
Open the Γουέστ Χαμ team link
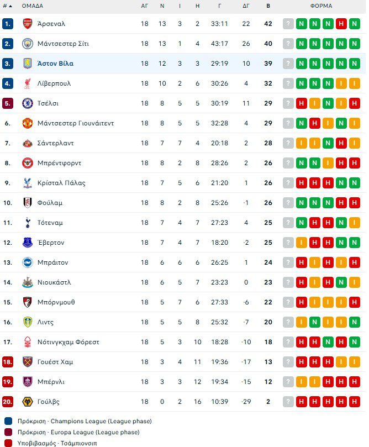tap(55, 362)
